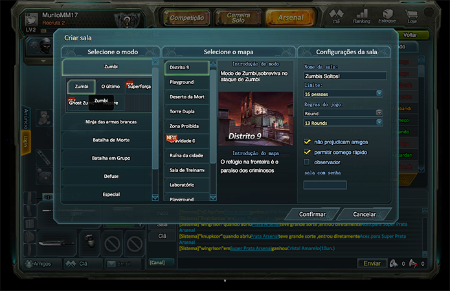Choose the NEW gravidade 0 map
Viewport: 450px width, 291px height.
pyautogui.click(x=187, y=141)
